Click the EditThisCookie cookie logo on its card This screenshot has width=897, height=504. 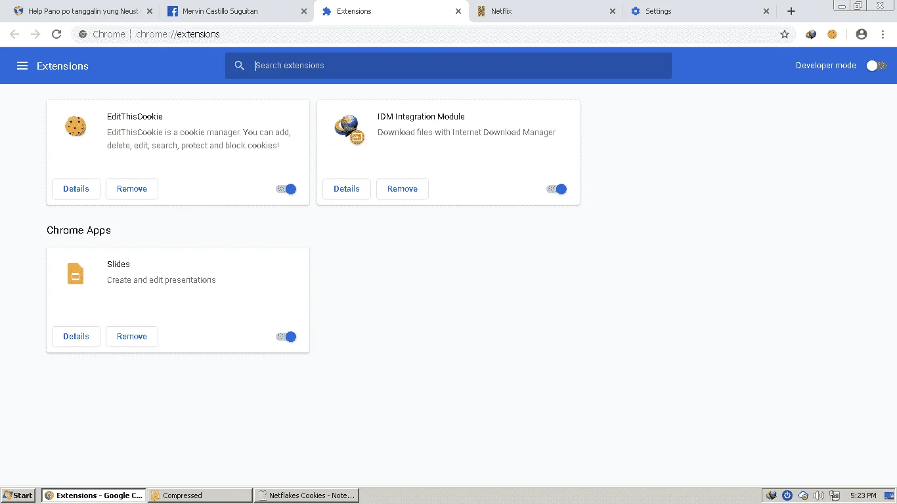click(76, 126)
